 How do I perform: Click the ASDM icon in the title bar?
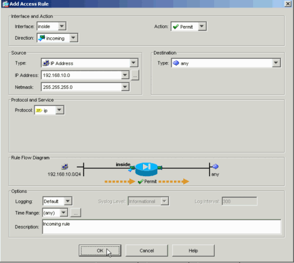pyautogui.click(x=5, y=4)
